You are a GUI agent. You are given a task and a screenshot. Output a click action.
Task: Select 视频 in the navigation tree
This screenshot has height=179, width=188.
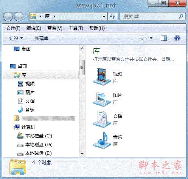tap(26, 84)
